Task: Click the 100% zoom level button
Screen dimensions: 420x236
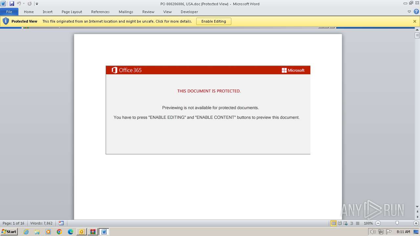Action: pyautogui.click(x=368, y=223)
